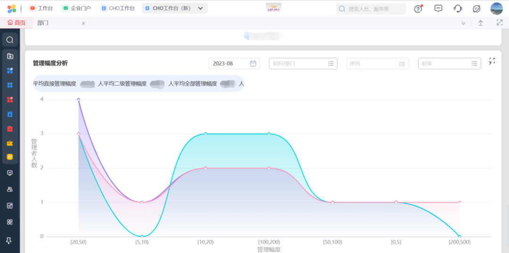Click the red clipboard checklist sidebar icon
Viewport: 509px width, 253px height.
(10, 129)
